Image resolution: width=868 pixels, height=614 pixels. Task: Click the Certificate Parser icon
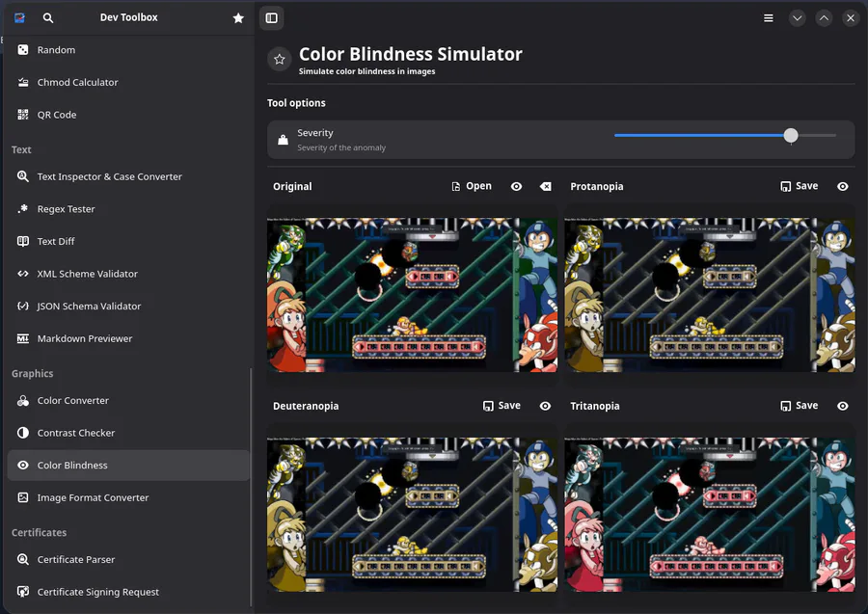click(23, 559)
